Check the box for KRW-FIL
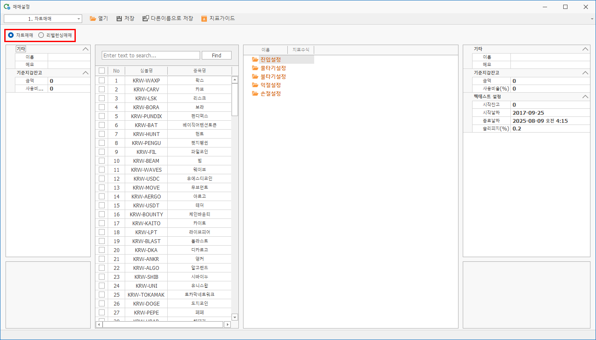 [x=102, y=152]
